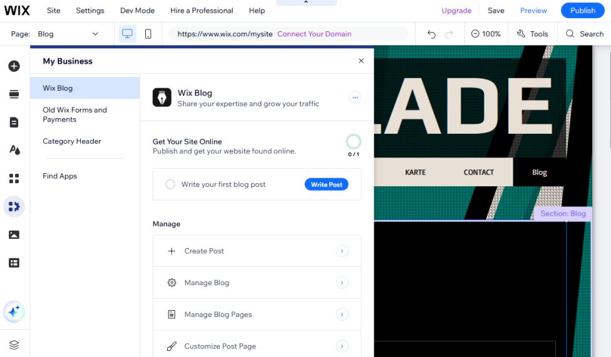The width and height of the screenshot is (611, 357).
Task: Open the Help menu
Action: tap(257, 11)
